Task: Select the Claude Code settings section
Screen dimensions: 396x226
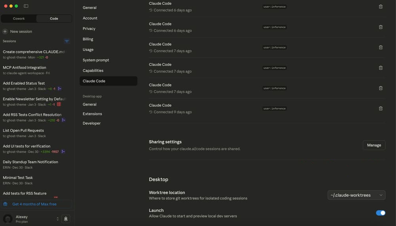Action: [x=109, y=81]
